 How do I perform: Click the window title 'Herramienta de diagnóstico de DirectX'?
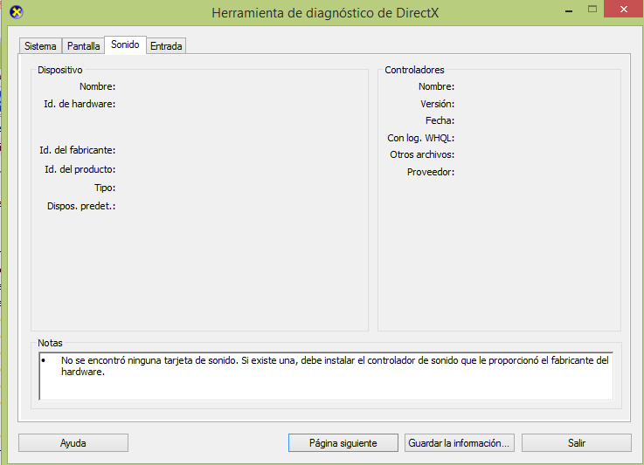(325, 13)
